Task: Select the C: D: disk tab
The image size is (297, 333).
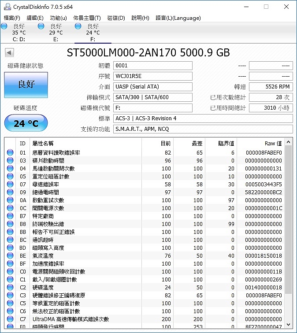Action: click(19, 33)
